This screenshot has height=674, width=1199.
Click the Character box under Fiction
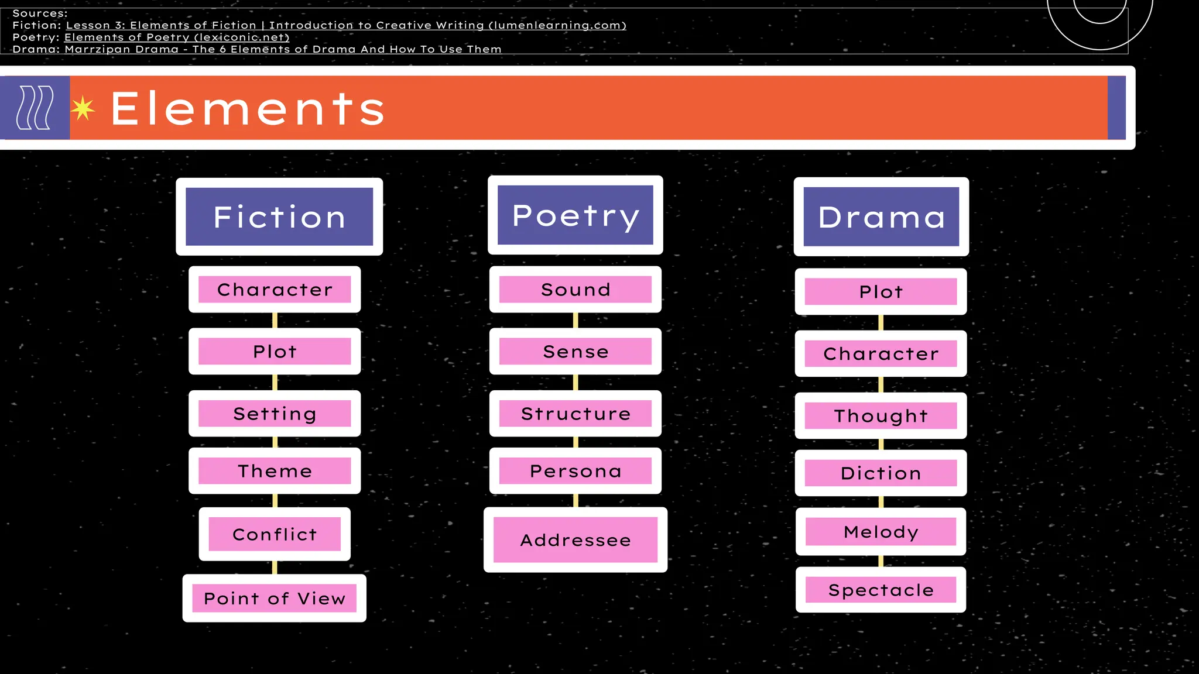275,290
